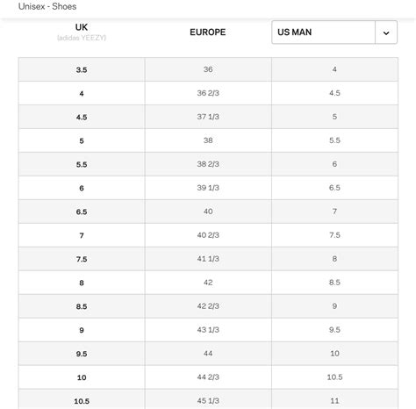Select UK size 7 cell
Image resolution: width=416 pixels, height=409 pixels.
click(x=82, y=235)
